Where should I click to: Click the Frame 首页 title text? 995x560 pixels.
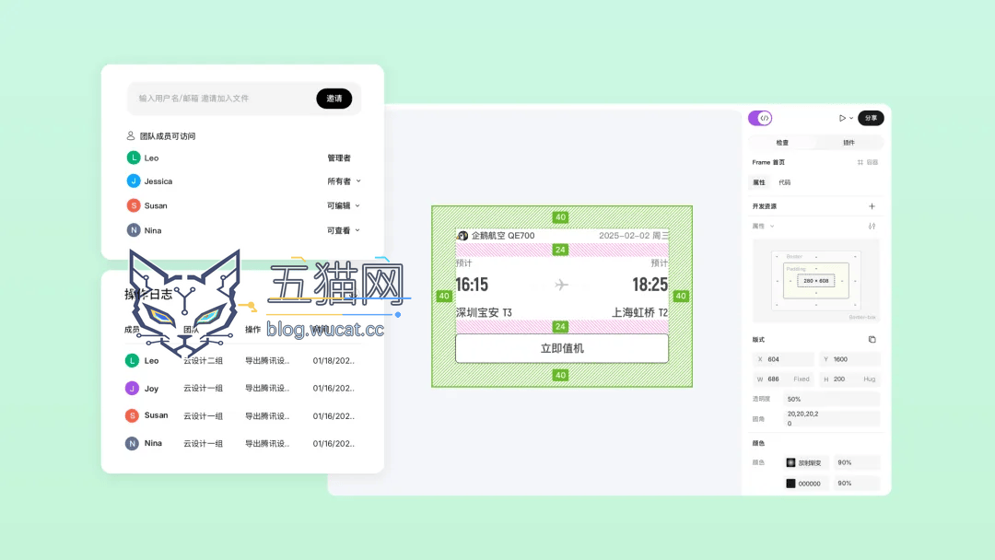768,162
